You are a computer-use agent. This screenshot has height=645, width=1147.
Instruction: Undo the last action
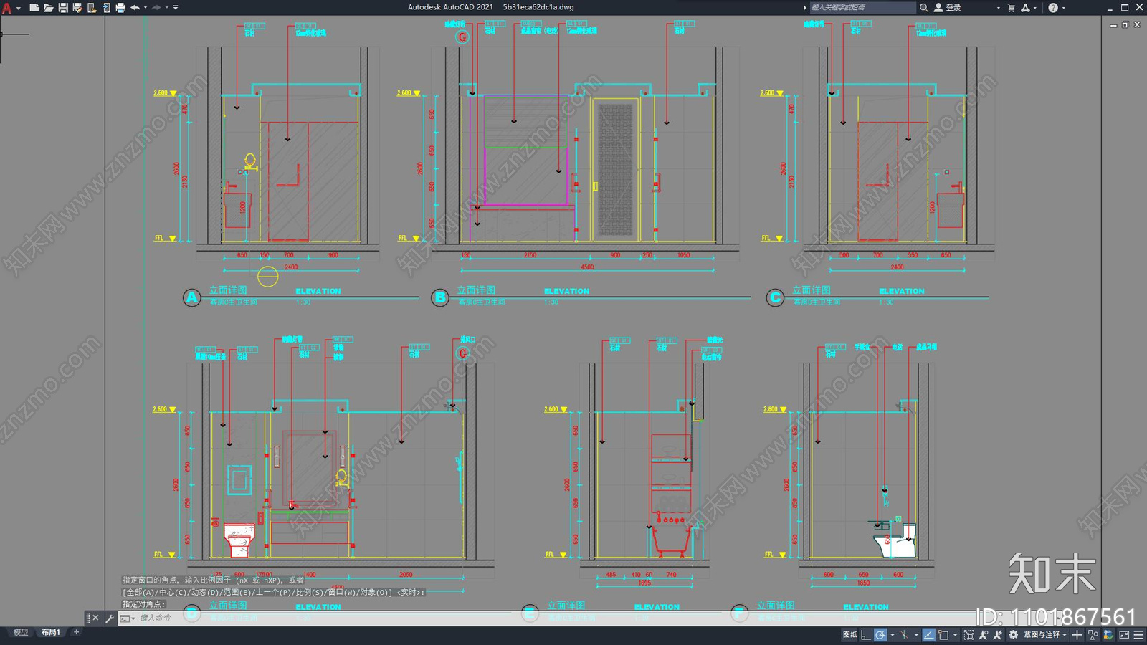click(135, 8)
